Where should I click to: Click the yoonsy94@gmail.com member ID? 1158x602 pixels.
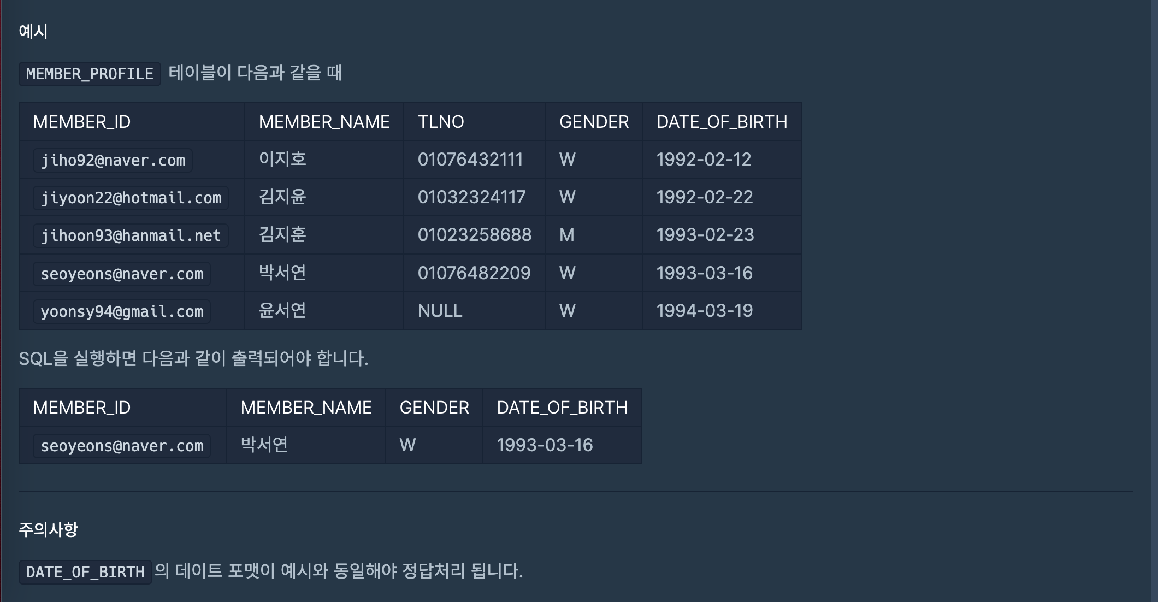[122, 311]
